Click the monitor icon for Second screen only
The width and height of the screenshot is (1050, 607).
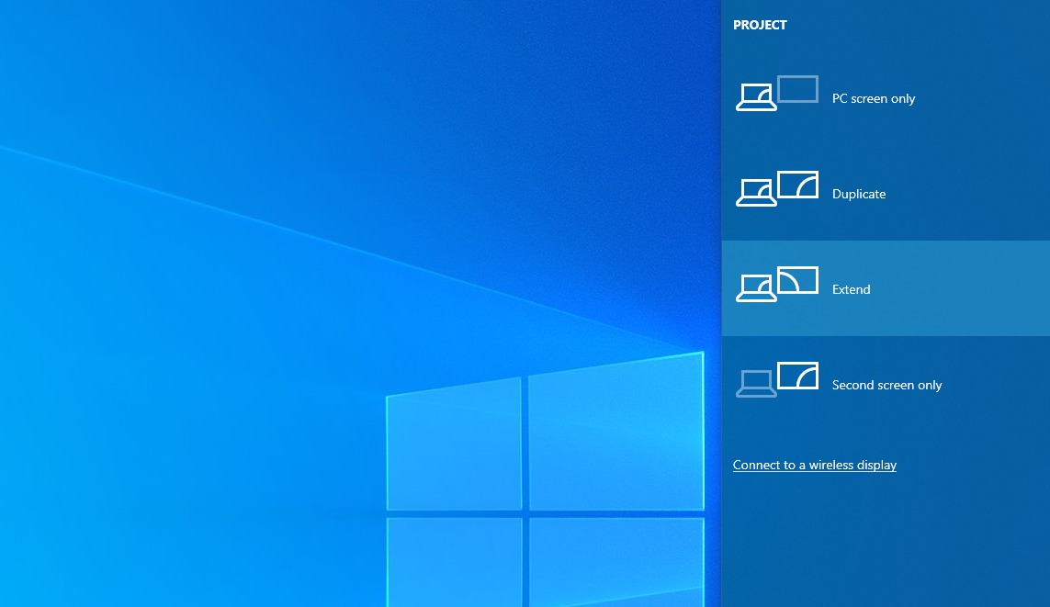click(x=797, y=376)
